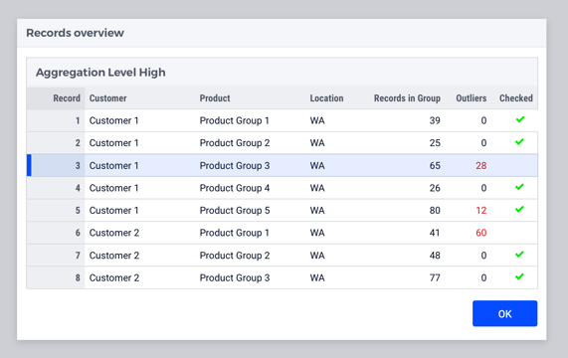This screenshot has width=568, height=358.
Task: Click Customer 1 in record 1 row
Action: click(113, 120)
